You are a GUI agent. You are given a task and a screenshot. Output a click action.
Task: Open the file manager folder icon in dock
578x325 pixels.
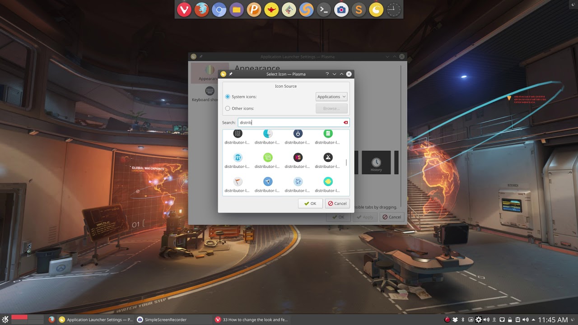tap(237, 9)
